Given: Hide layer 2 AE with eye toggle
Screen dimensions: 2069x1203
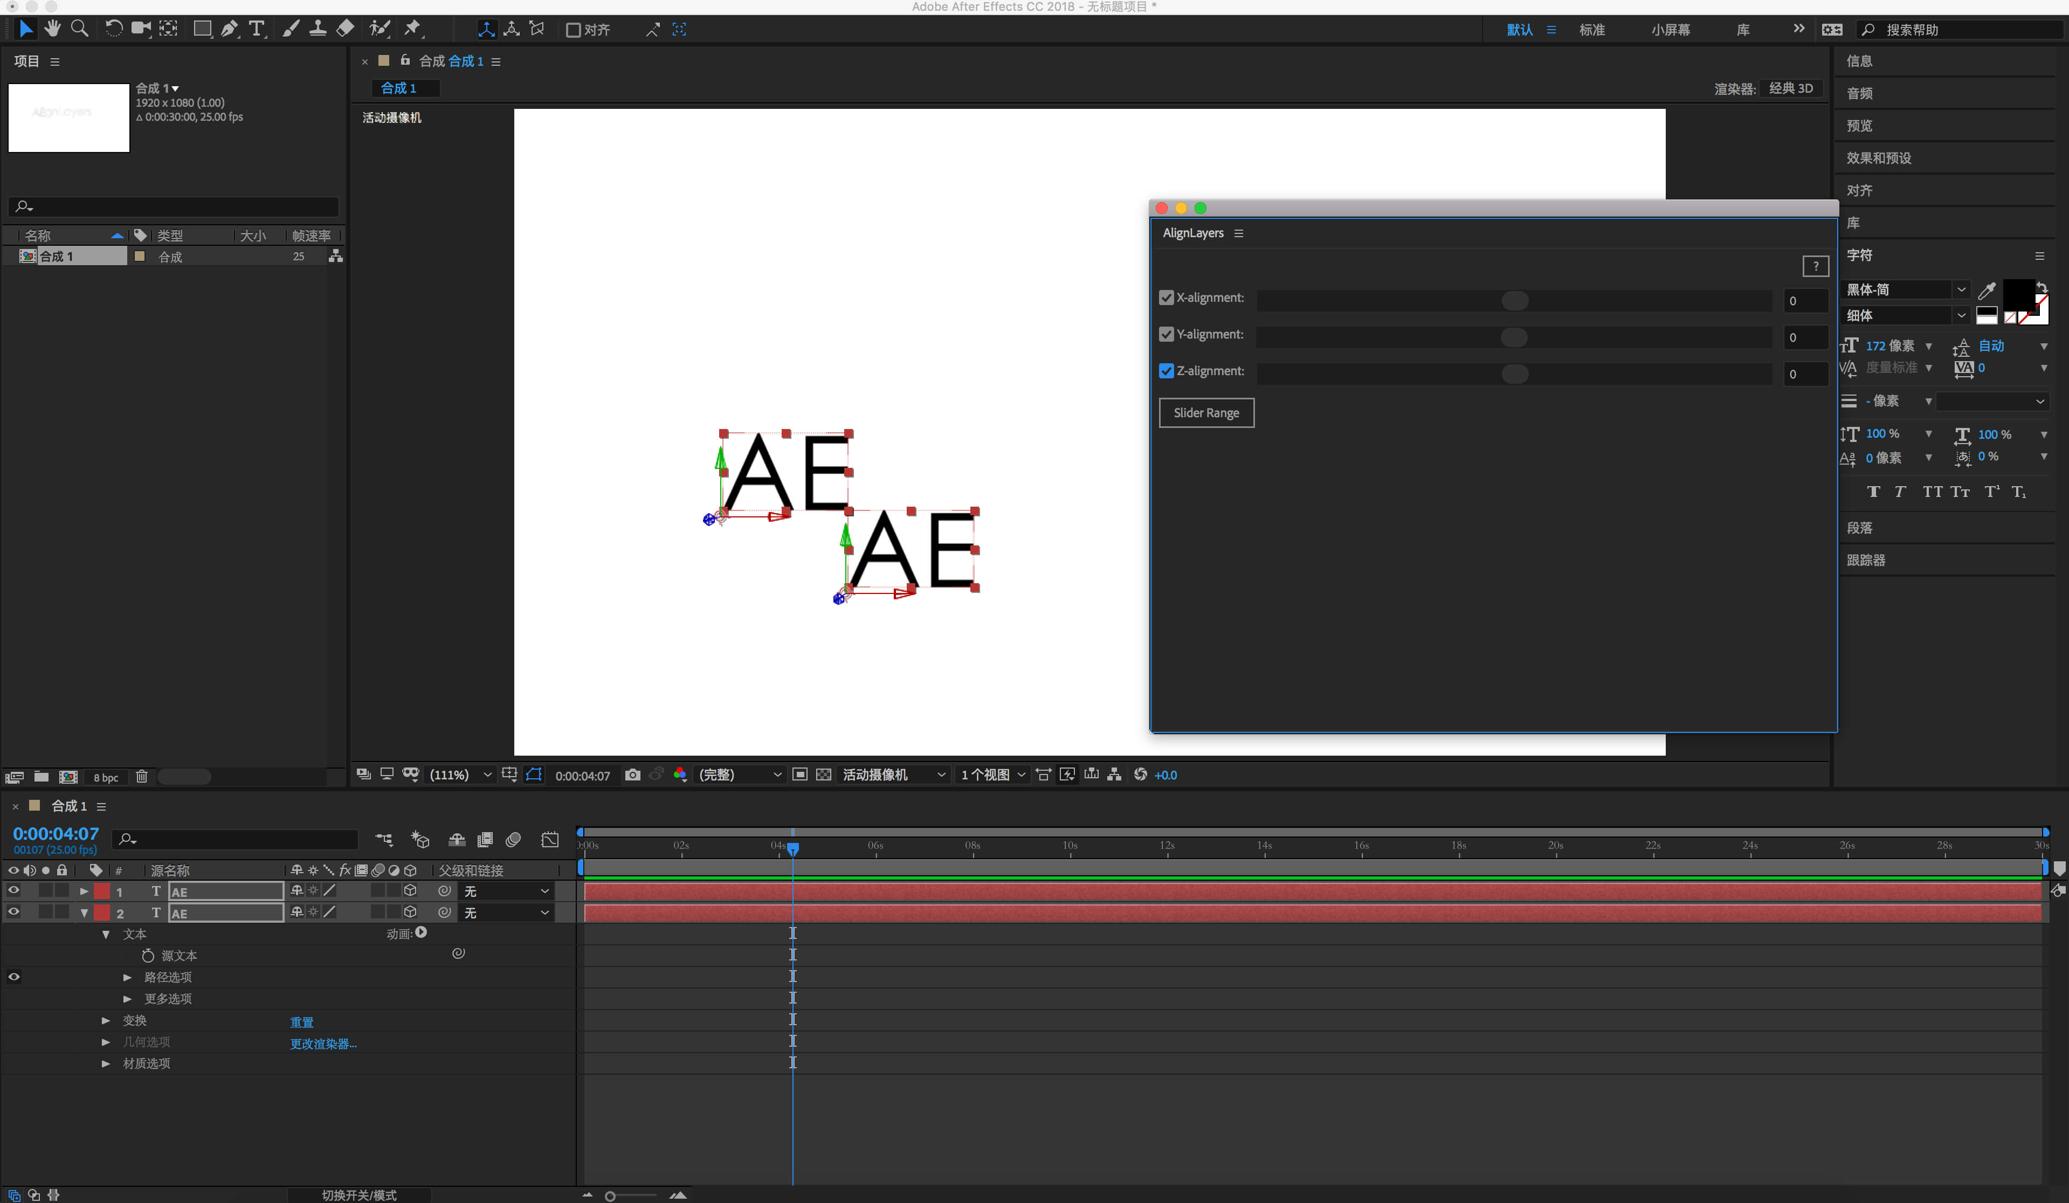Looking at the screenshot, I should [14, 912].
